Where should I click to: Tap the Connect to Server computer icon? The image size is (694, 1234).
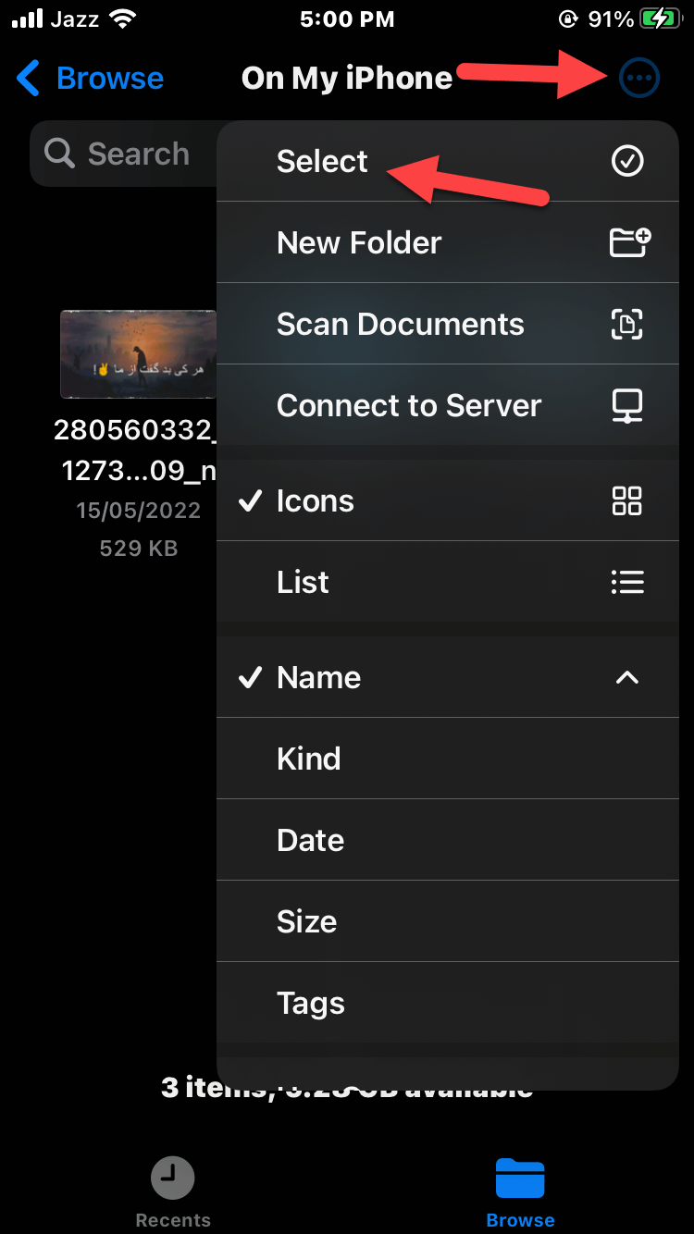(627, 405)
